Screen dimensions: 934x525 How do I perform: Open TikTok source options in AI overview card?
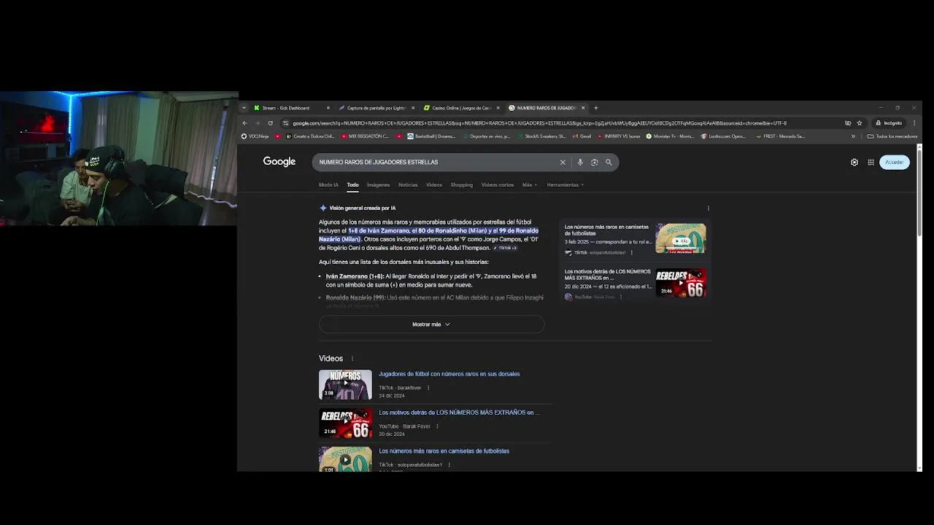(x=632, y=253)
